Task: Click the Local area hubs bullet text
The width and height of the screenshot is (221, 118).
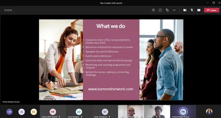Action: [x=109, y=60]
